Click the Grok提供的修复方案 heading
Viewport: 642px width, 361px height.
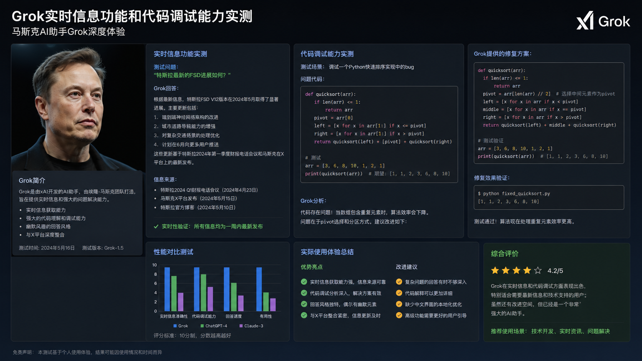tap(503, 54)
